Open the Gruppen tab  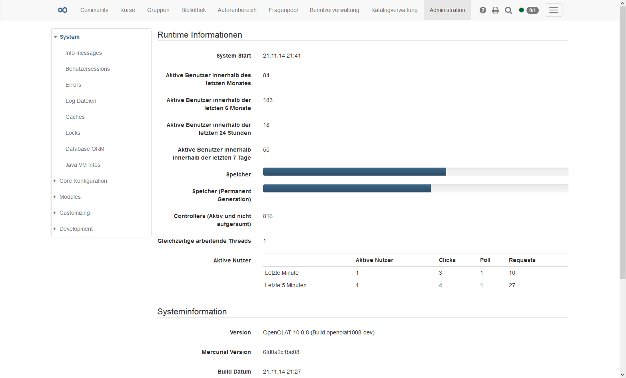[x=158, y=10]
